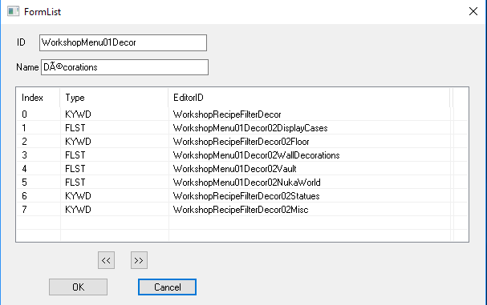Sort by the Type column header

(114, 98)
